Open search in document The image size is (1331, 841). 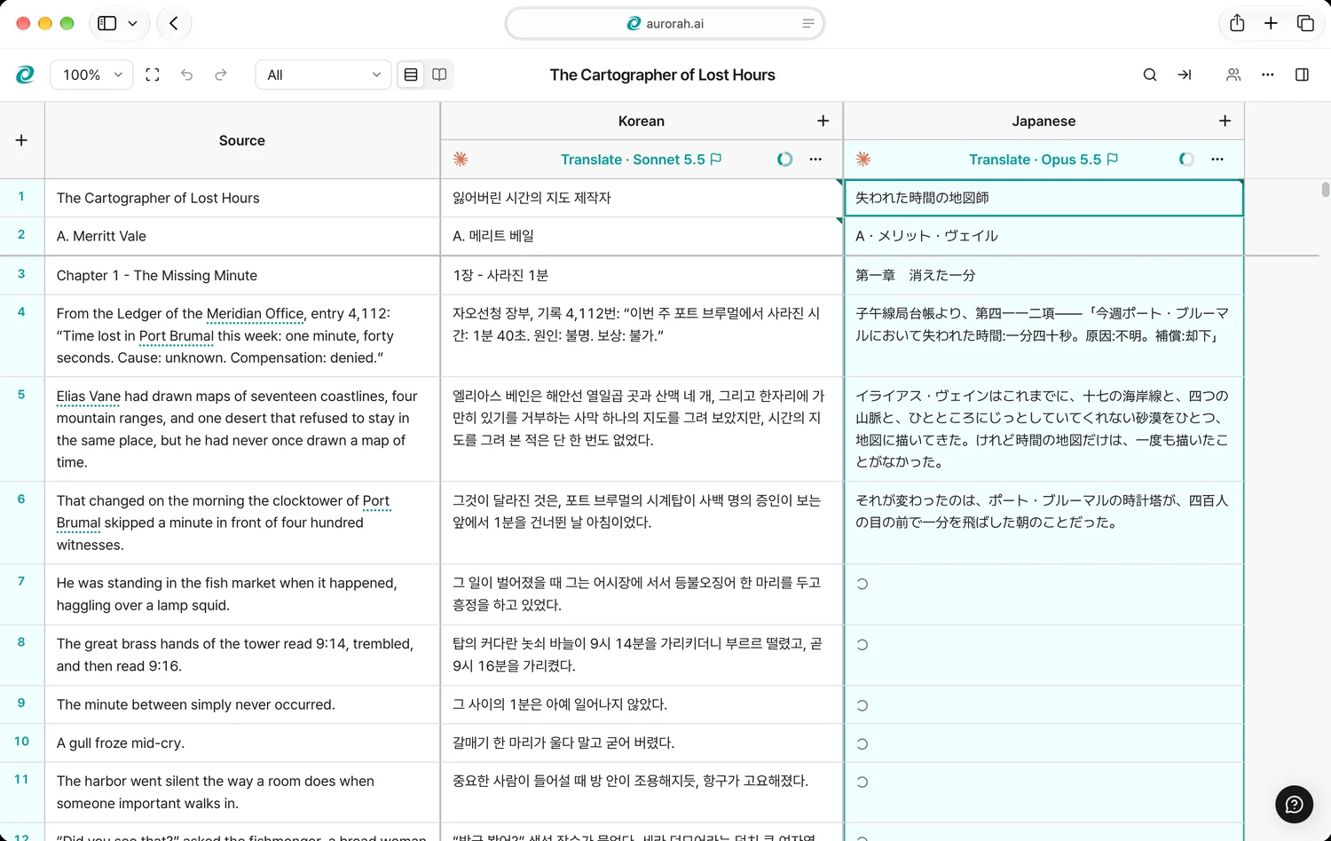click(x=1150, y=75)
